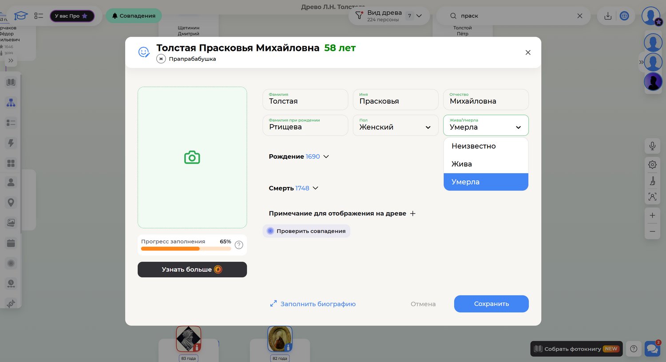The height and width of the screenshot is (362, 666).
Task: Click the 'Сохранить' button
Action: [491, 304]
